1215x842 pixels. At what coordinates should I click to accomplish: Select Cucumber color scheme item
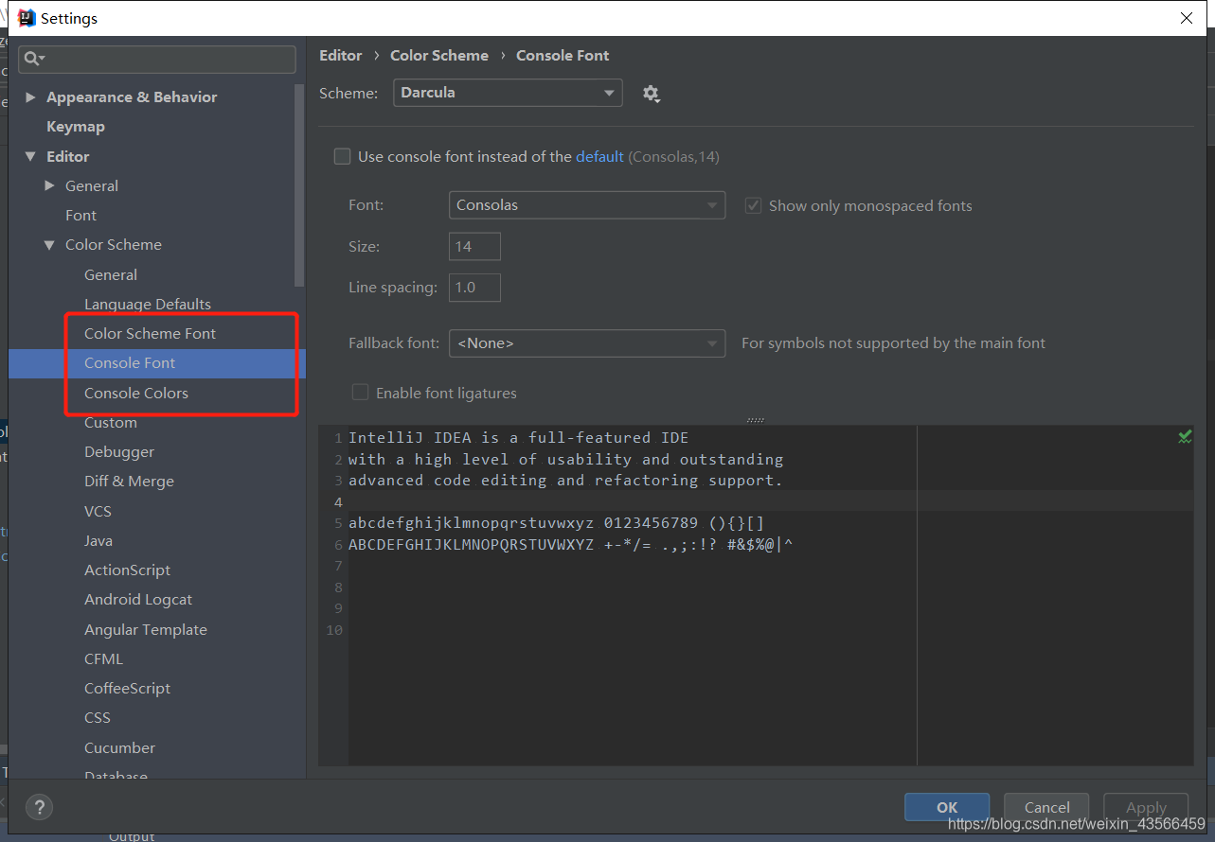click(119, 747)
